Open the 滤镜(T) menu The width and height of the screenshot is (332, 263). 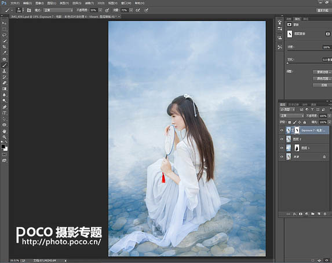89,3
